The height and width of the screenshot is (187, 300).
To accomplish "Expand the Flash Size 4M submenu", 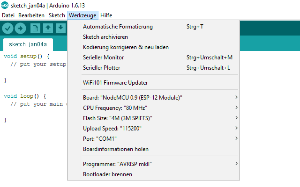I will pos(153,118).
